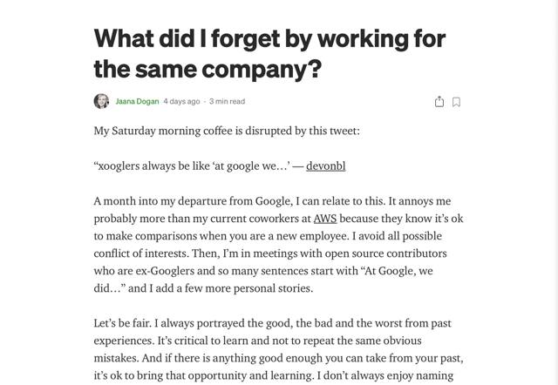Click the share article icon
Viewport: 558px width, 385px height.
pos(439,101)
